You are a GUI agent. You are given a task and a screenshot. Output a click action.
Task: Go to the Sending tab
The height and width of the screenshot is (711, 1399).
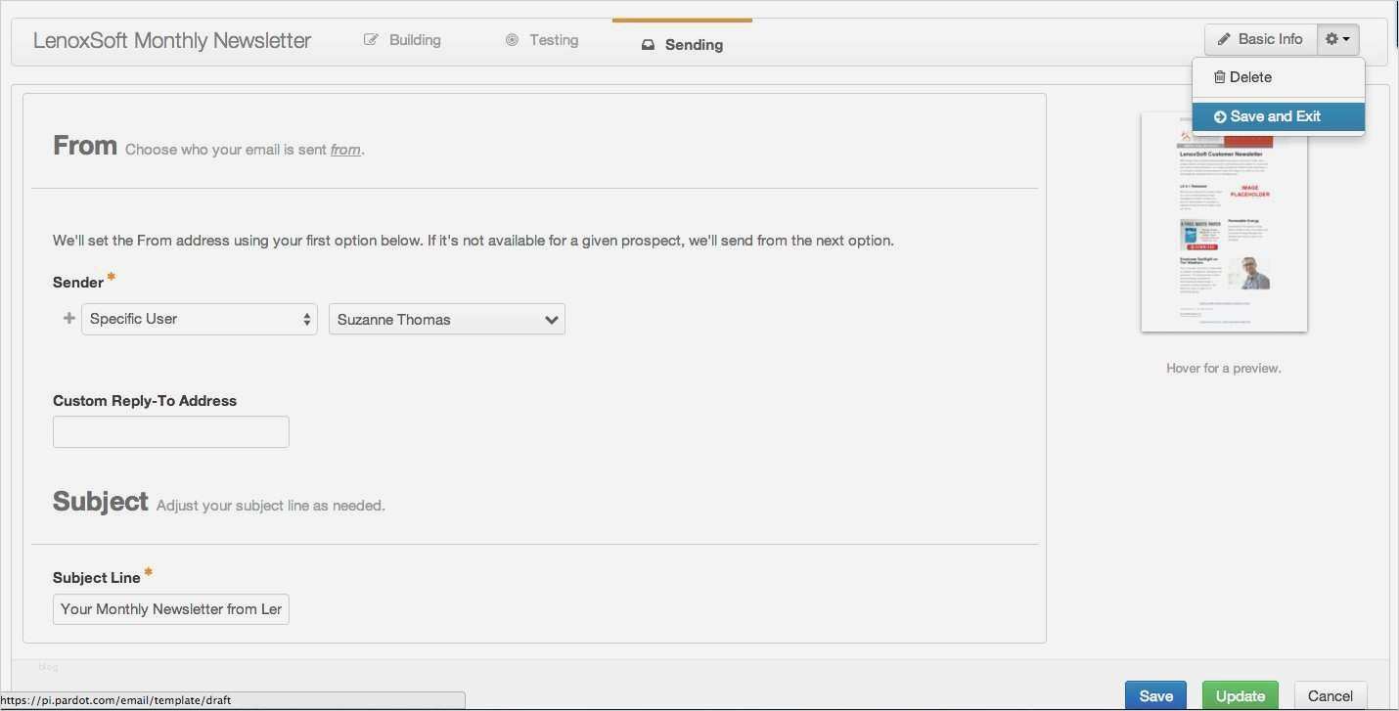point(682,45)
